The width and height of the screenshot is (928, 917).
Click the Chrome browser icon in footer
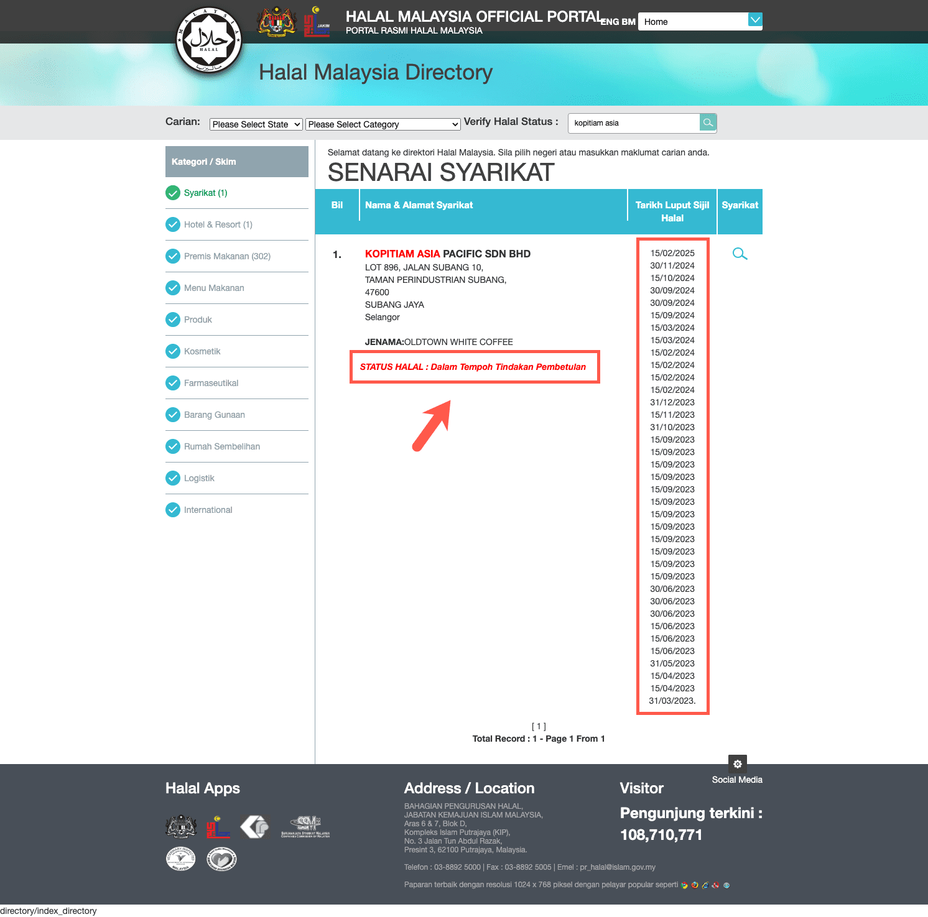point(684,885)
